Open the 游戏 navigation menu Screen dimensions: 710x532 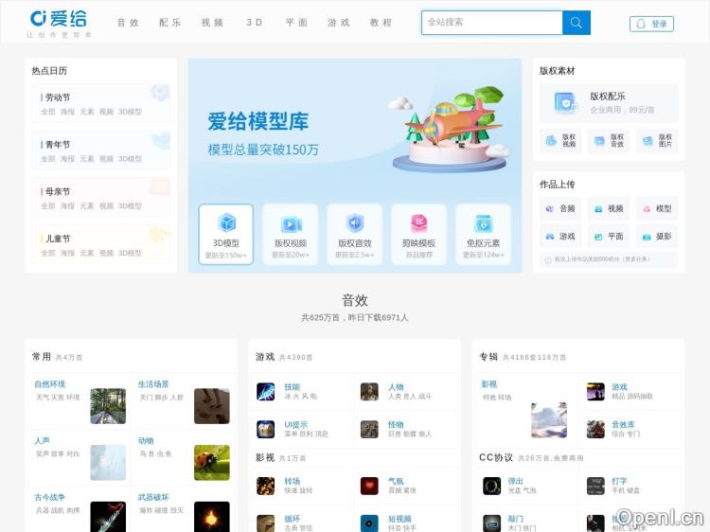coord(339,23)
